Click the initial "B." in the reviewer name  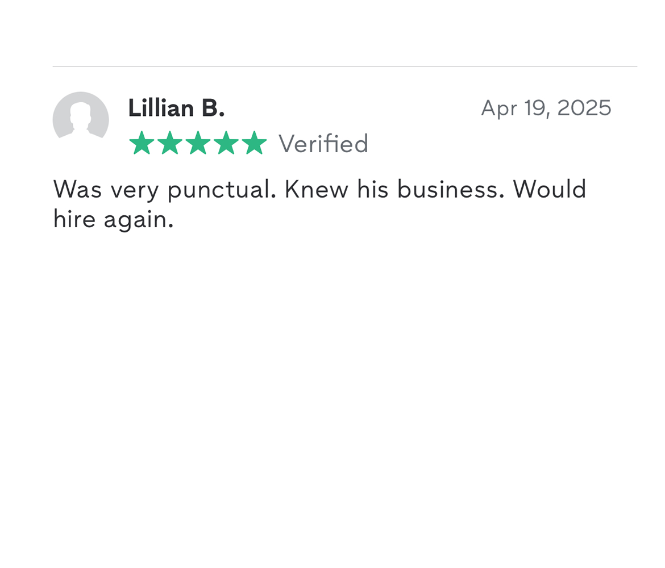pyautogui.click(x=213, y=108)
